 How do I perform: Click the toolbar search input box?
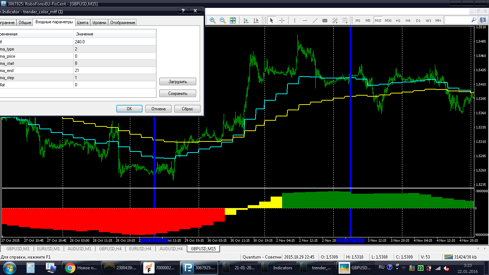coord(457,20)
